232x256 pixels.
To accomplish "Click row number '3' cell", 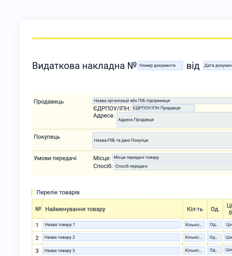I will pos(37,251).
